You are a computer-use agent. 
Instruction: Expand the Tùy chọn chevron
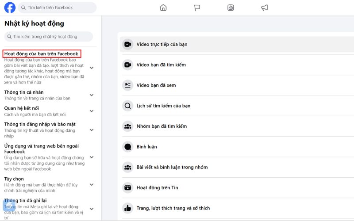tap(92, 184)
